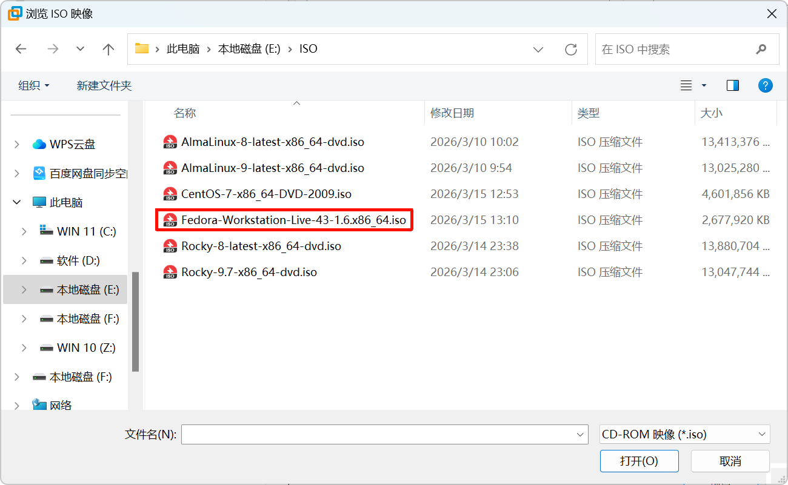This screenshot has width=788, height=485.
Task: Select 此电脑 in the navigation pane
Action: click(x=66, y=202)
